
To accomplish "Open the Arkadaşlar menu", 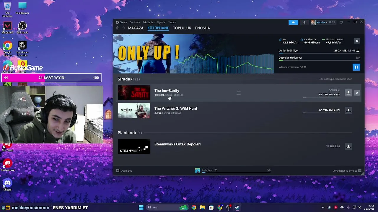I will (x=148, y=22).
